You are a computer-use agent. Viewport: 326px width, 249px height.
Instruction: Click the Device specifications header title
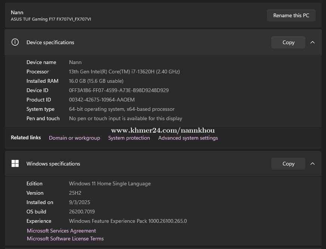[x=50, y=42]
